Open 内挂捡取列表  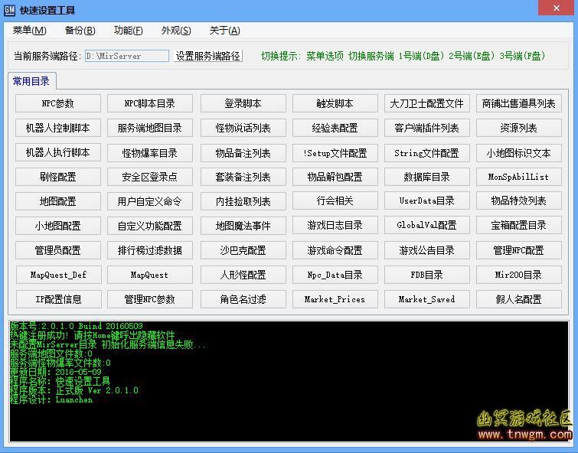[x=243, y=201]
